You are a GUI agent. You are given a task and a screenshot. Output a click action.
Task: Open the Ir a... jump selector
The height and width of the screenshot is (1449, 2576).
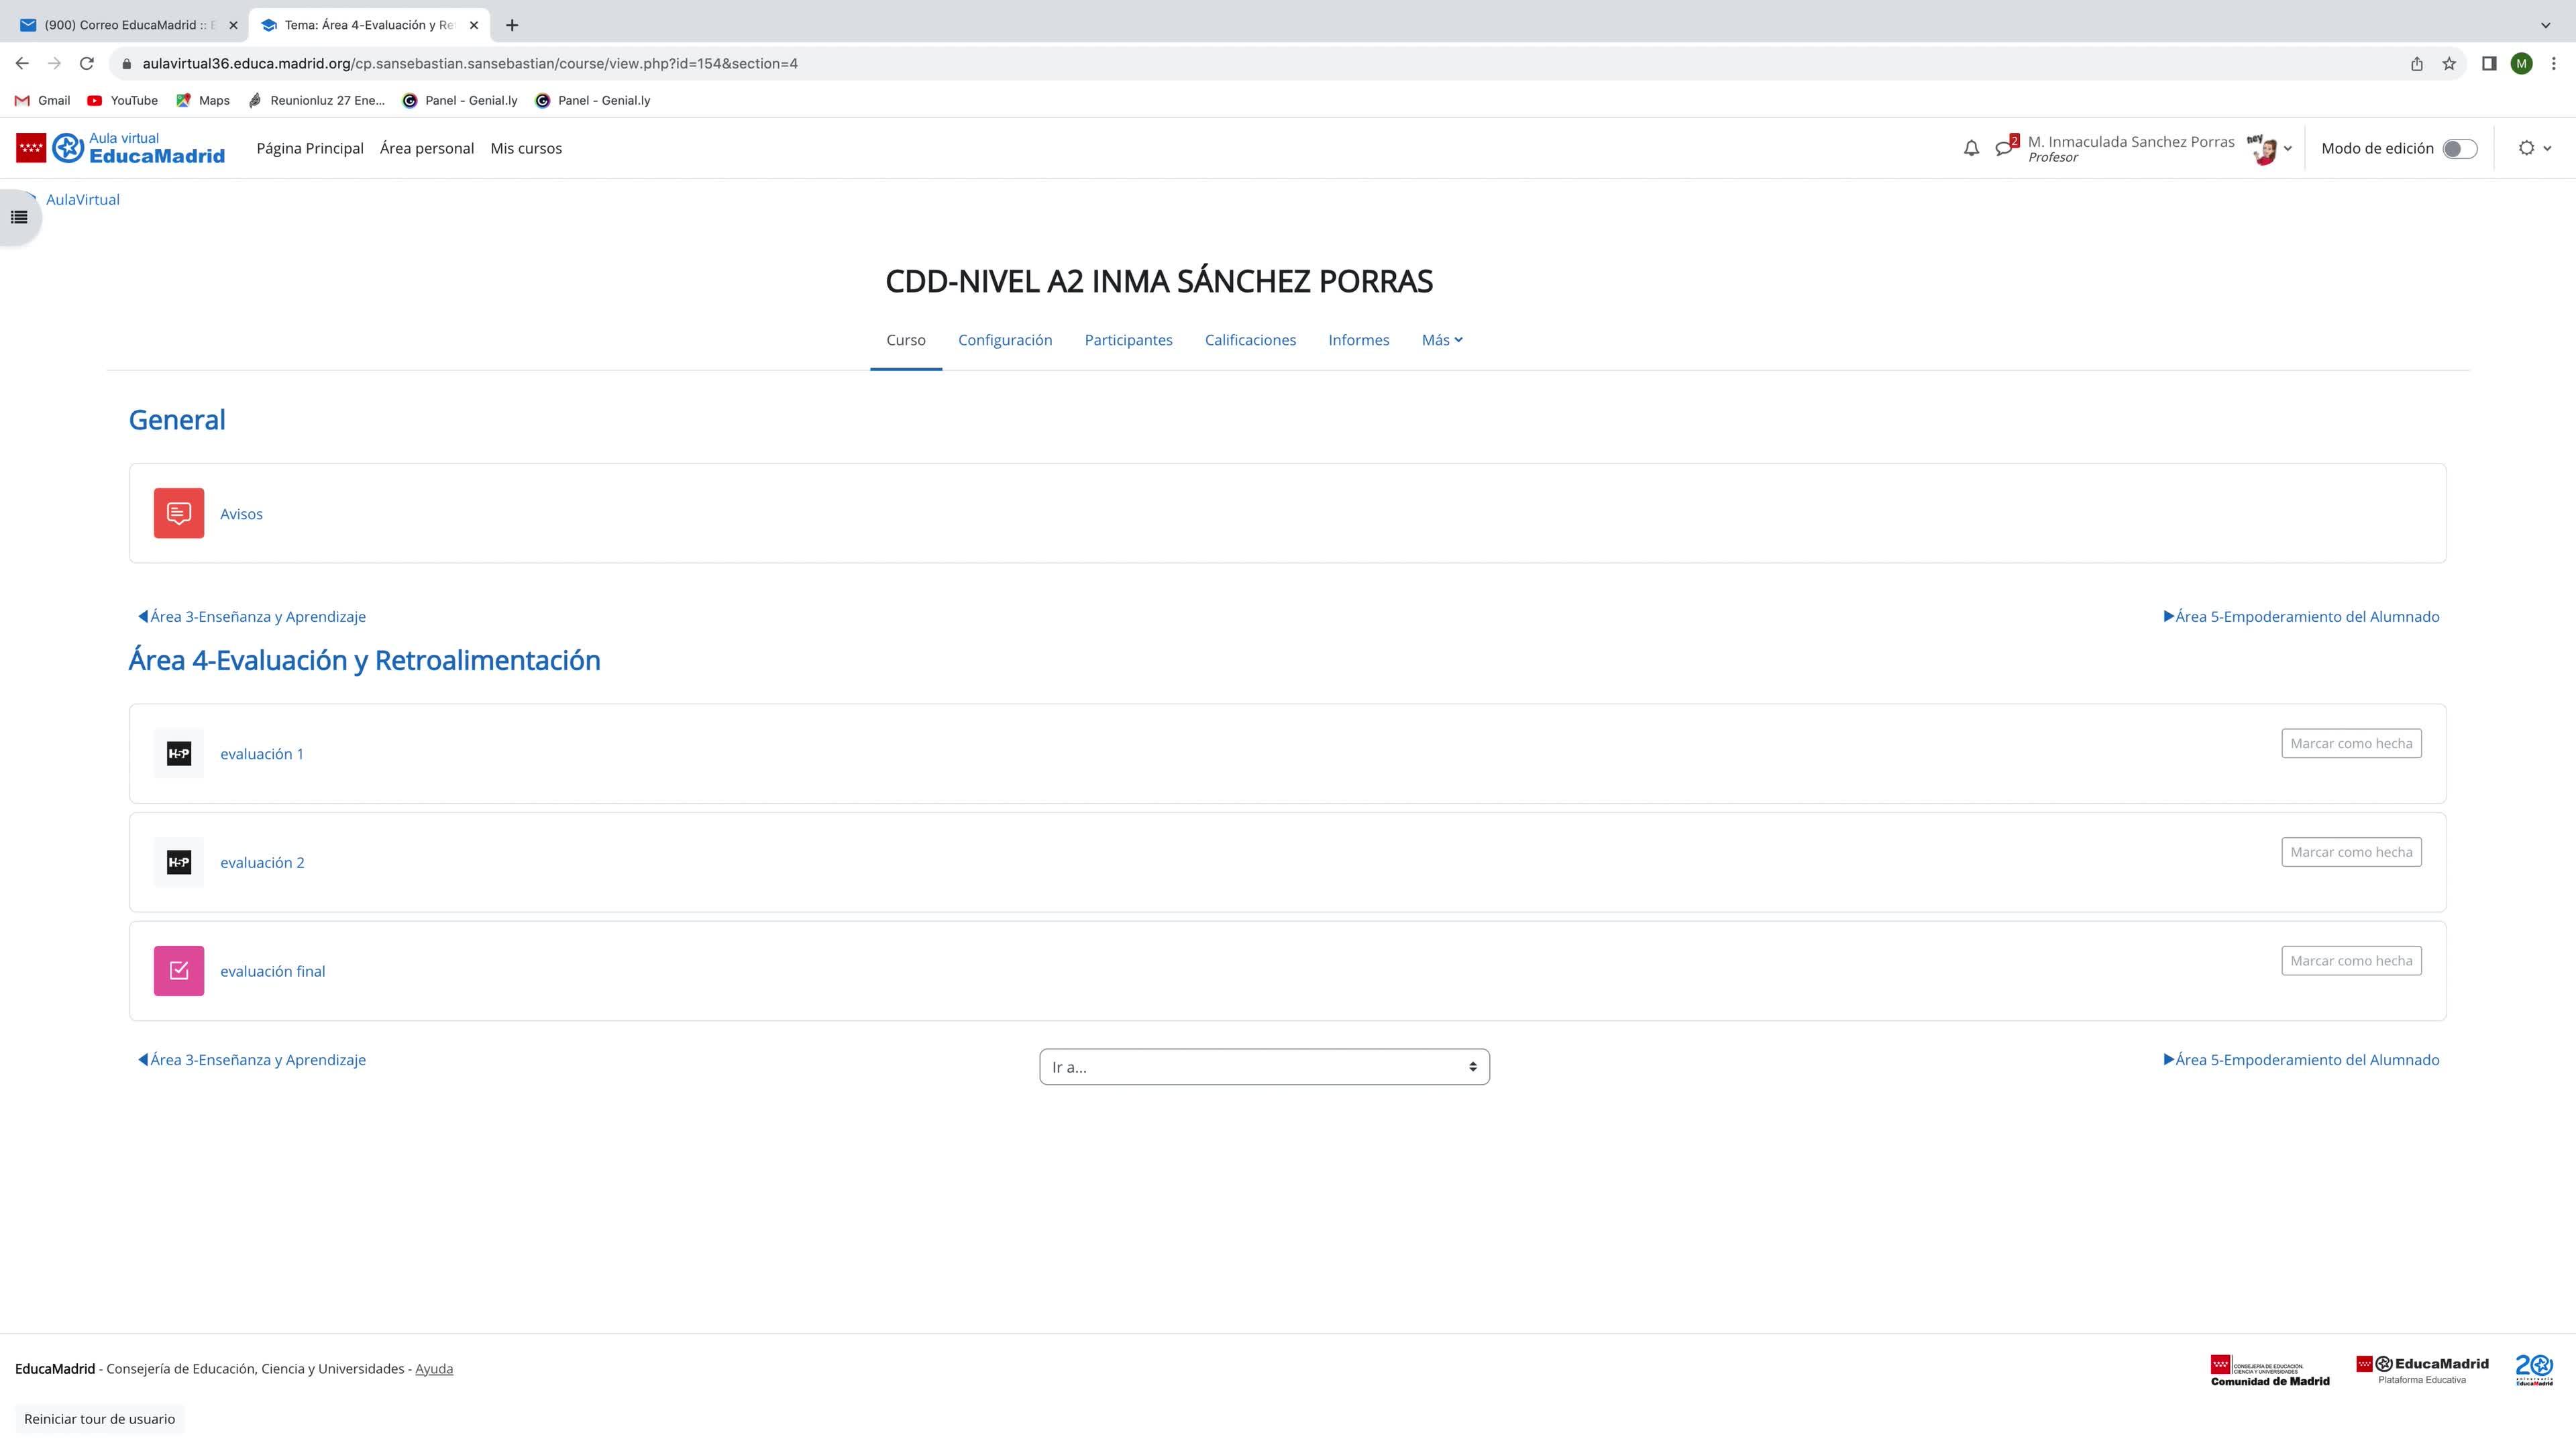pos(1263,1066)
